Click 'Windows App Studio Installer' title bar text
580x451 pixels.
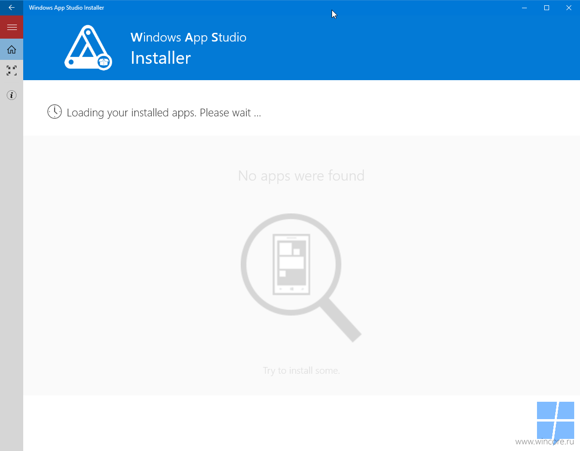(x=67, y=8)
